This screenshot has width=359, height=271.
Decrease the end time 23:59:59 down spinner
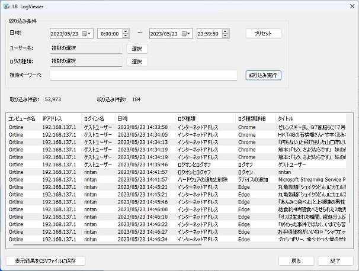[225, 36]
